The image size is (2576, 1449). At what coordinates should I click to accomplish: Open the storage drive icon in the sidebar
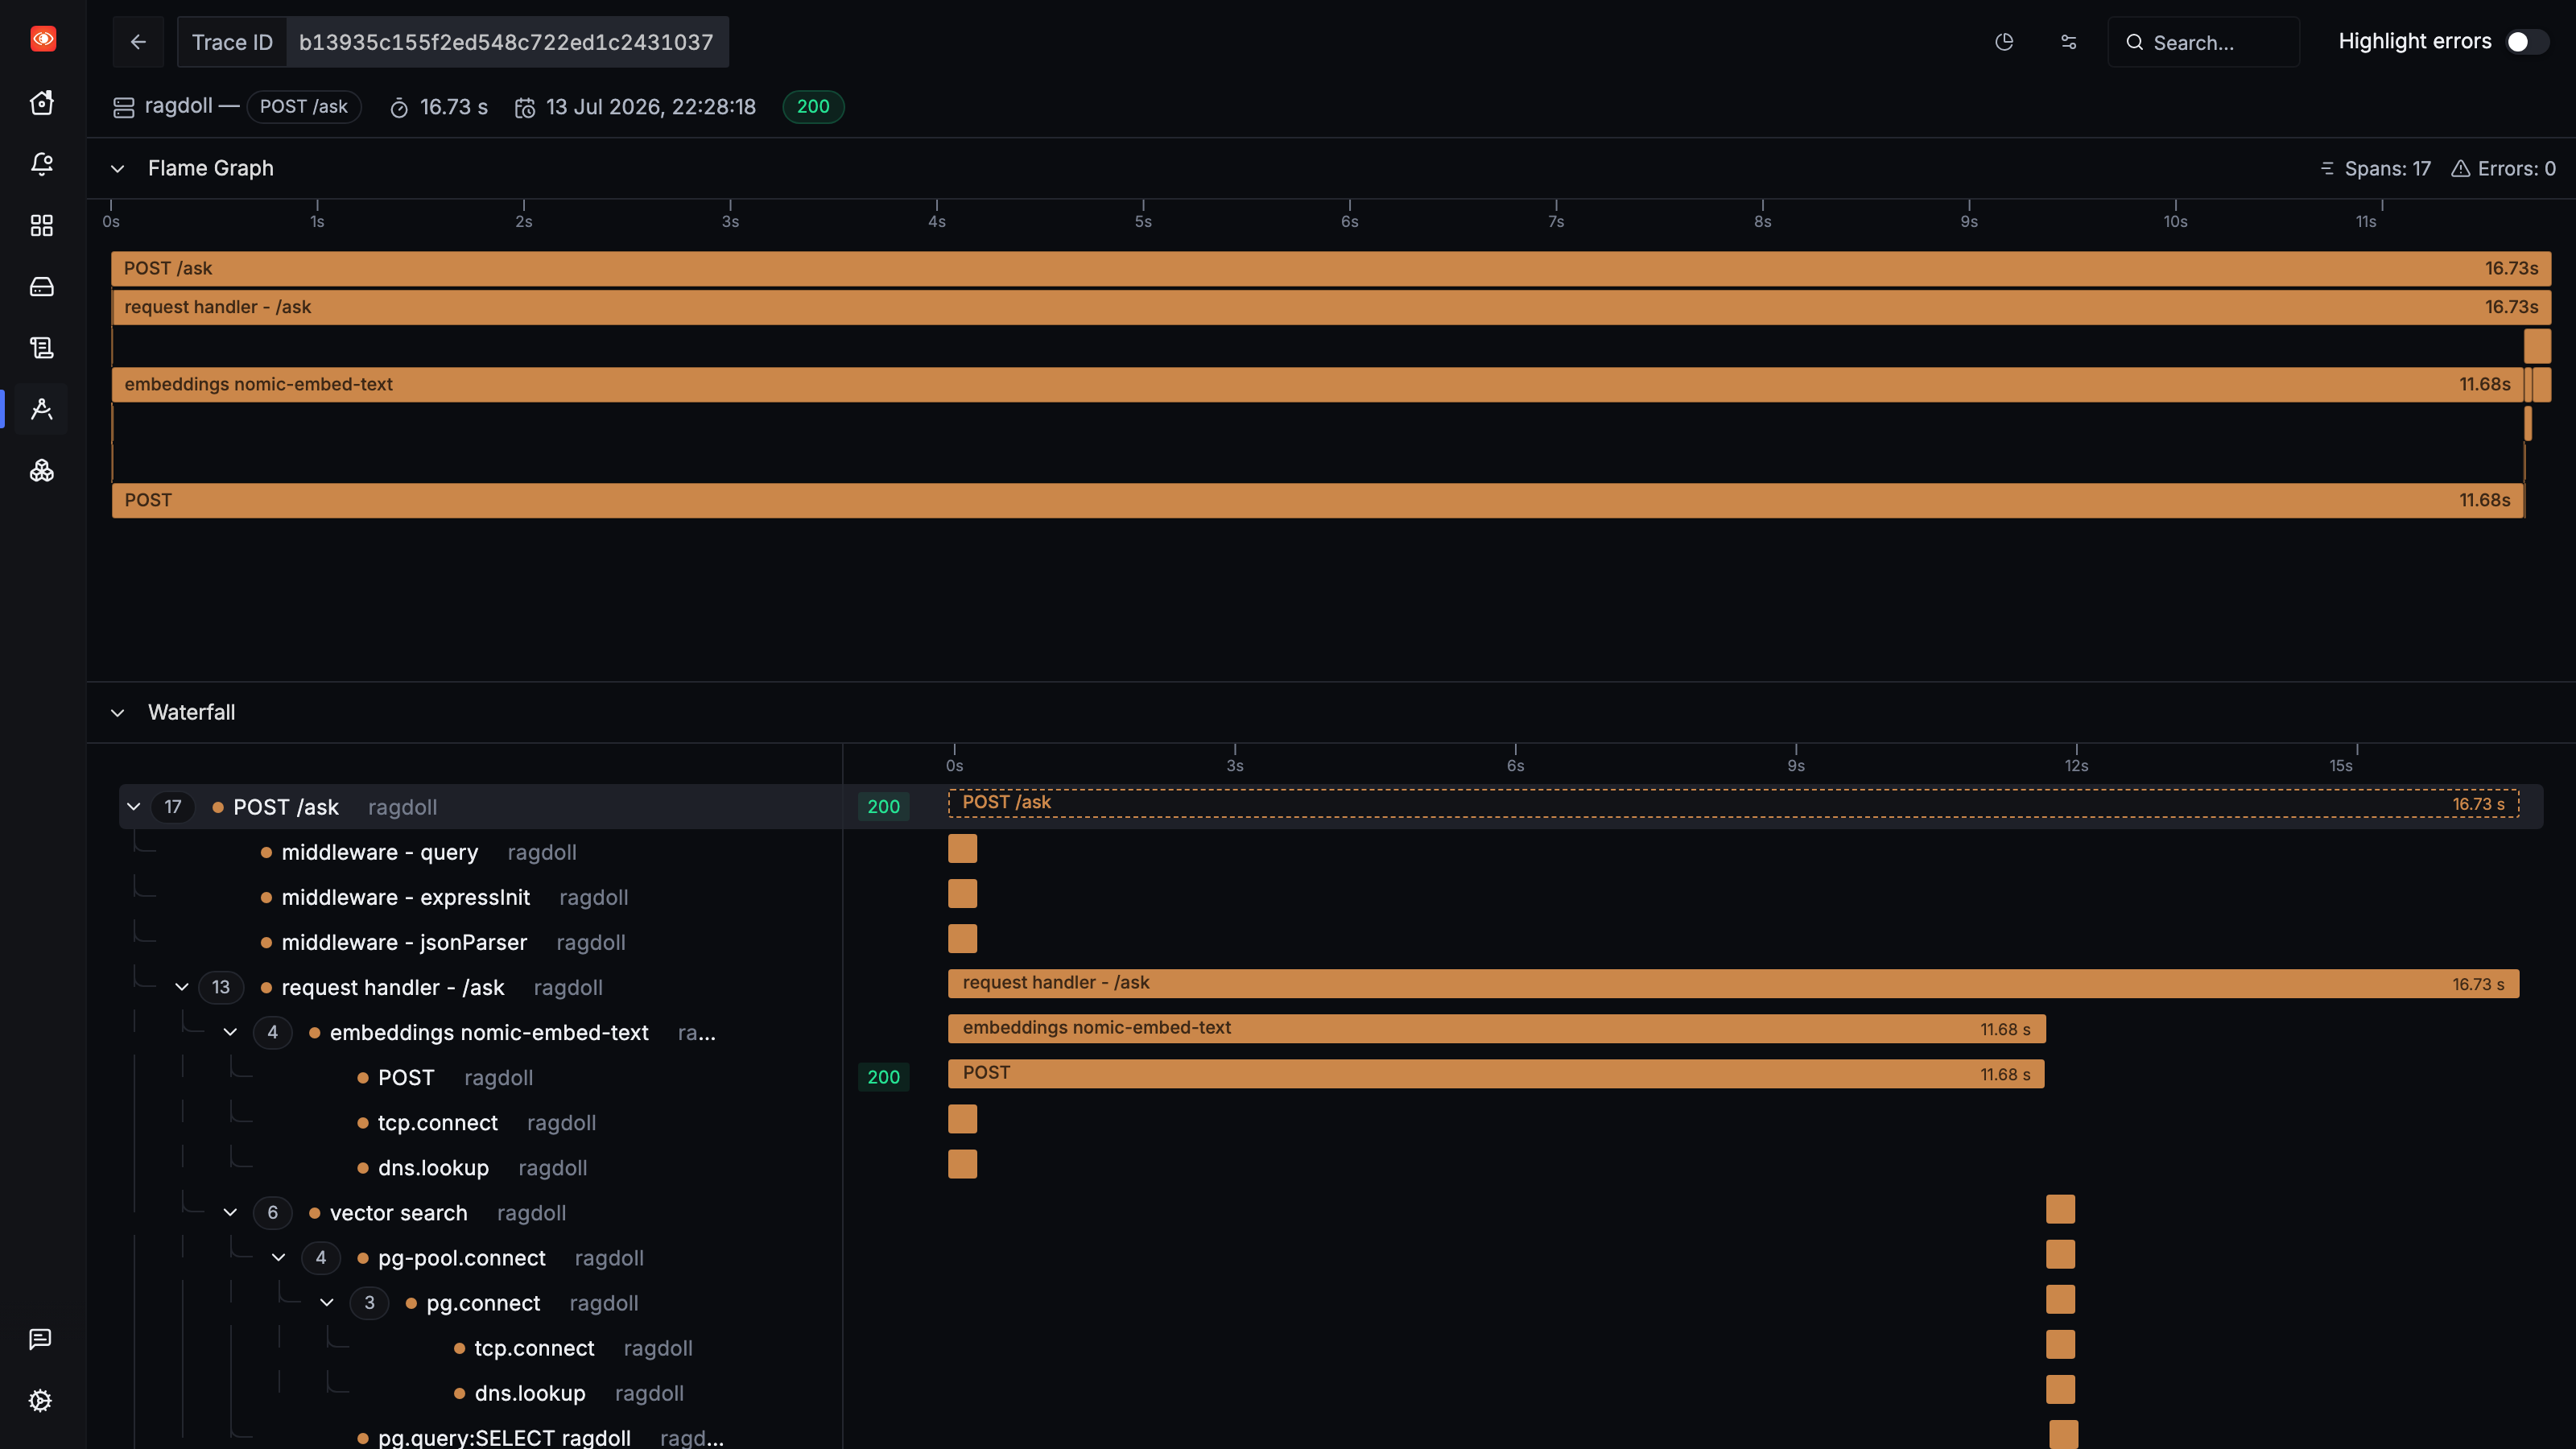coord(42,287)
